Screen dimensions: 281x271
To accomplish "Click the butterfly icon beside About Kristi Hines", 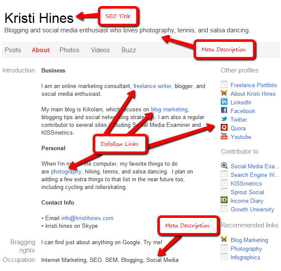I will coord(224,93).
